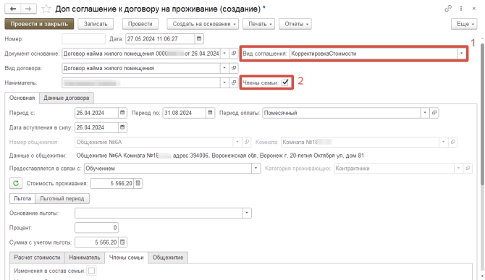Expand the Категория проживающих dropdown arrow
This screenshot has height=280, width=485.
[x=459, y=168]
